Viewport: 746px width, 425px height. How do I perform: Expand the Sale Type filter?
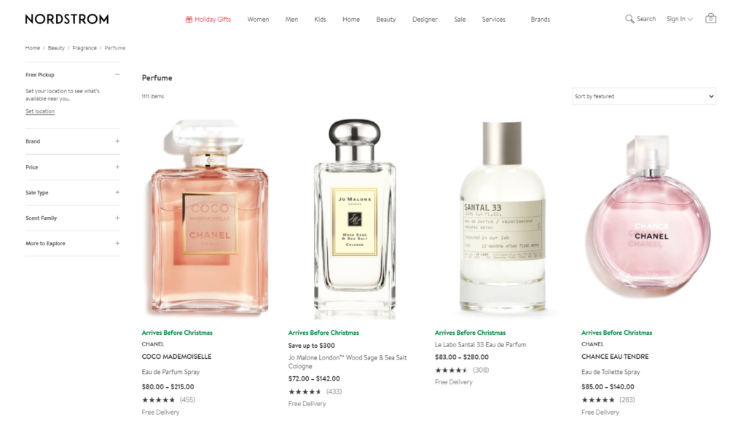pyautogui.click(x=72, y=193)
